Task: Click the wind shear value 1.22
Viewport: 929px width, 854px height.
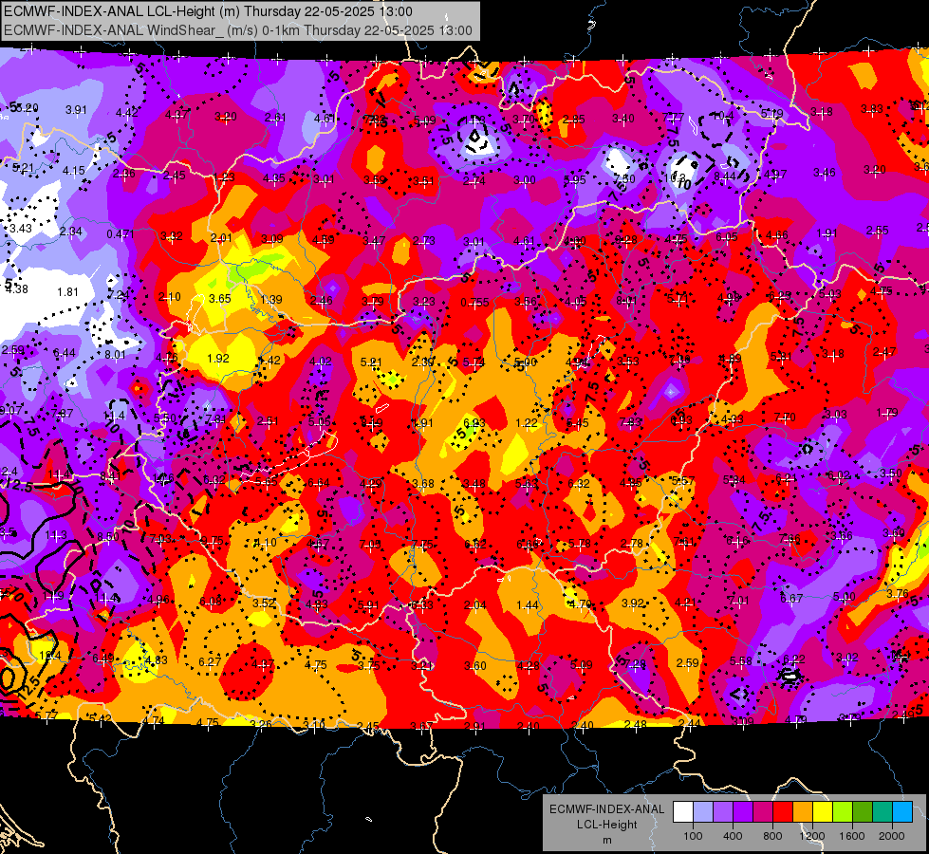Action: (527, 423)
